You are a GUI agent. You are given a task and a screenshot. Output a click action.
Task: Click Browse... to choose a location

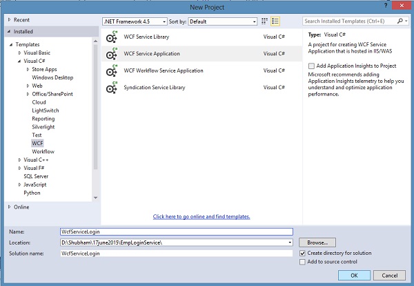[317, 242]
